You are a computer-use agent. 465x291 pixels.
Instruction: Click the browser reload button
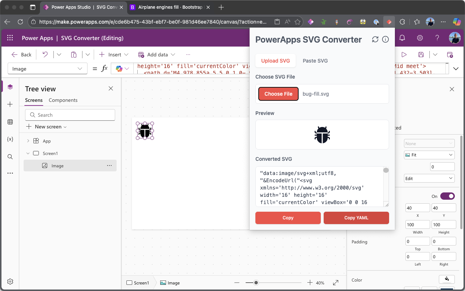coord(20,22)
